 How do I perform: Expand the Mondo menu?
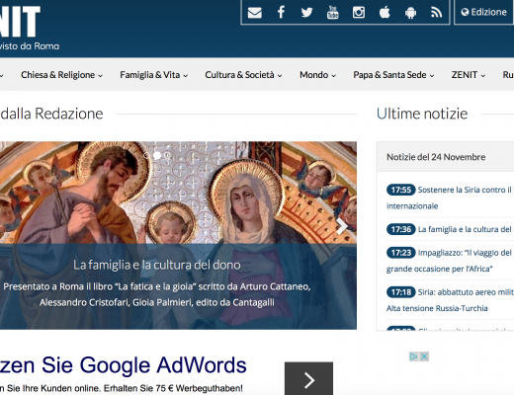(x=317, y=75)
